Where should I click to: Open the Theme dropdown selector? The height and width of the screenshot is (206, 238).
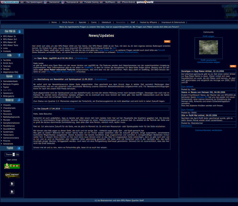pos(10,154)
